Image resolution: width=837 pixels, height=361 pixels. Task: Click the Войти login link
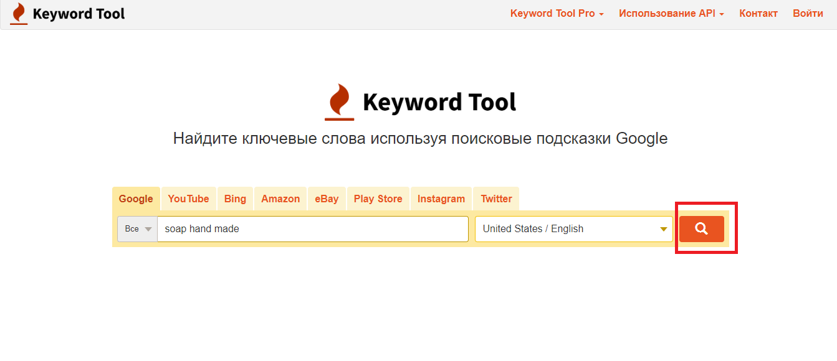[808, 14]
